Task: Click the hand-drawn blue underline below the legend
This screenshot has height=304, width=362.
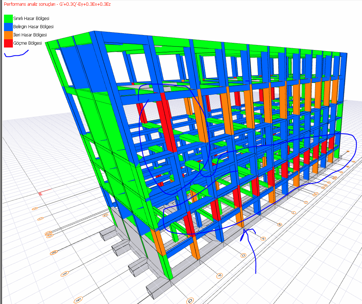Action: (16, 54)
